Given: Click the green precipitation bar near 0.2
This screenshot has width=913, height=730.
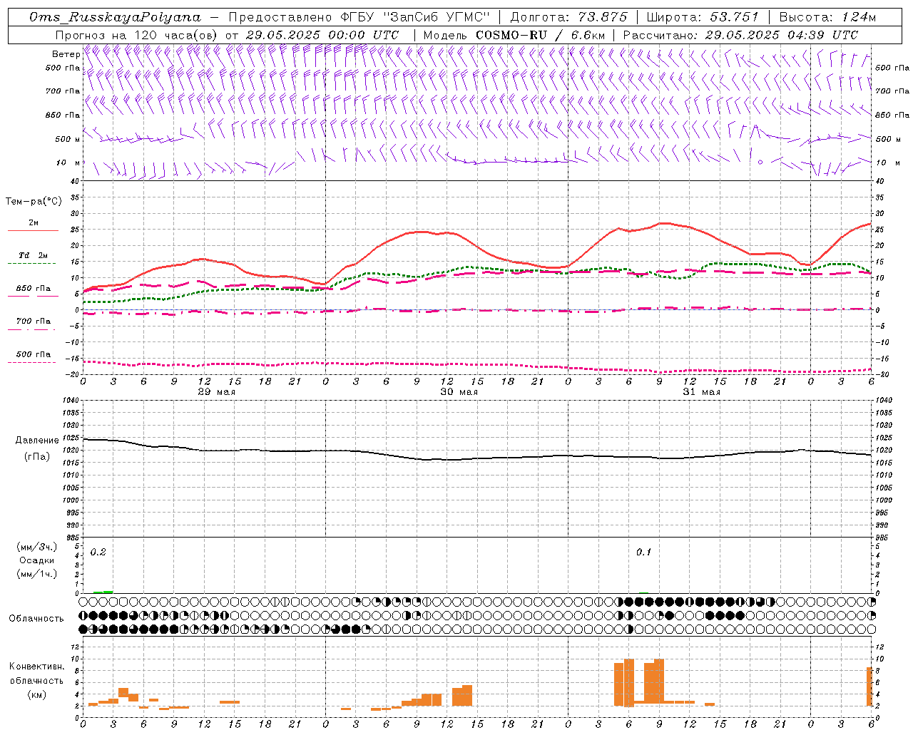Looking at the screenshot, I should pyautogui.click(x=103, y=592).
